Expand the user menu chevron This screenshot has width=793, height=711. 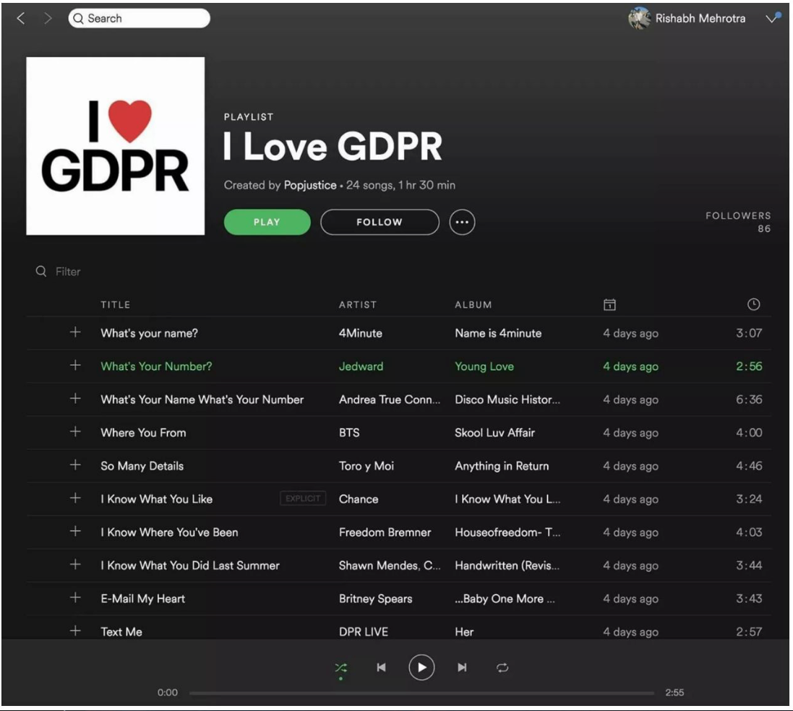tap(772, 18)
